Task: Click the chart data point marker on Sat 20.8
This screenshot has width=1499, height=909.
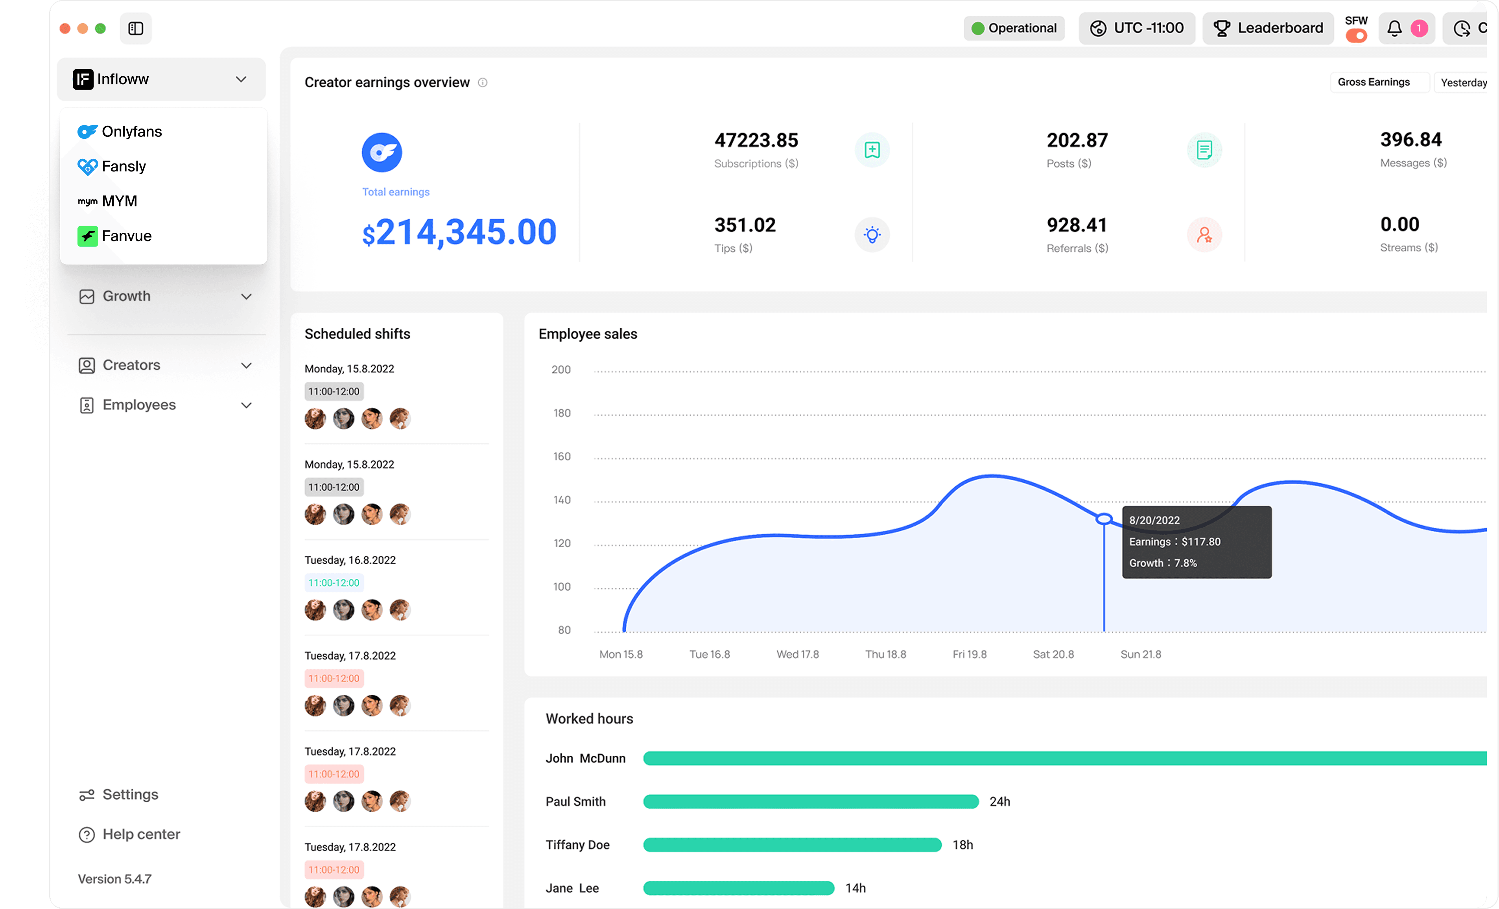Action: coord(1104,519)
